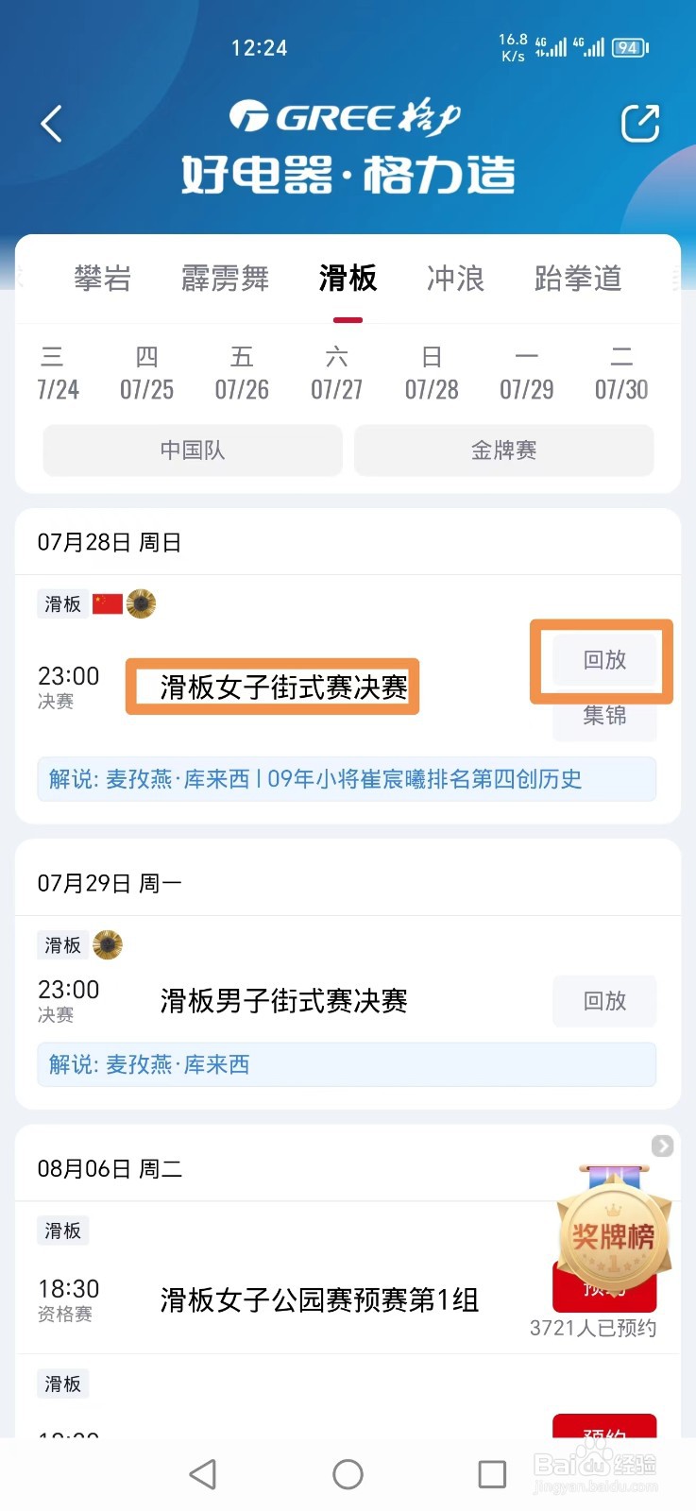Tap the Android back navigation triangle

coord(203,1474)
